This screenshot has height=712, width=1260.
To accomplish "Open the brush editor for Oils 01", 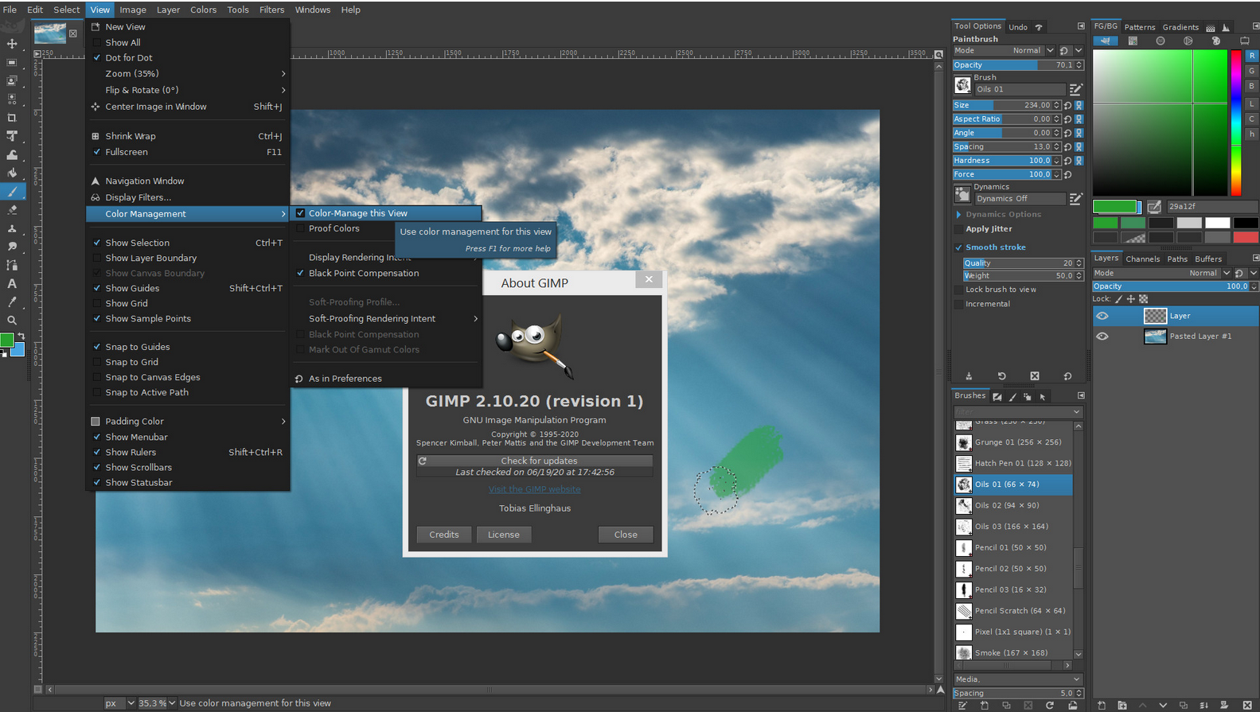I will [x=1075, y=89].
